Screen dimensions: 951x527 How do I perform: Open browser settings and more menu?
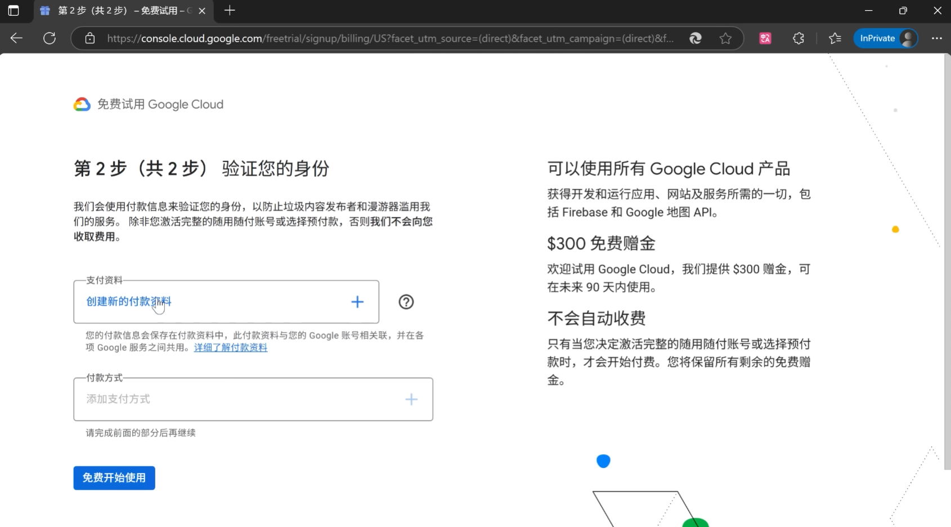pos(936,38)
